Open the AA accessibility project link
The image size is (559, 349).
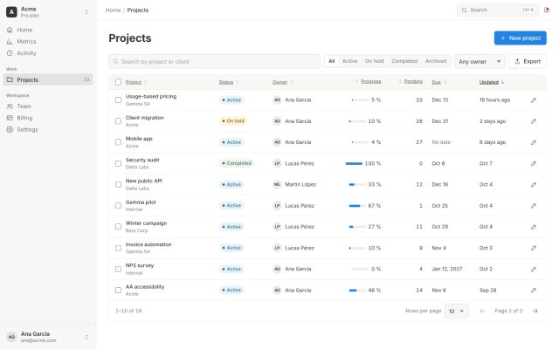(x=145, y=287)
